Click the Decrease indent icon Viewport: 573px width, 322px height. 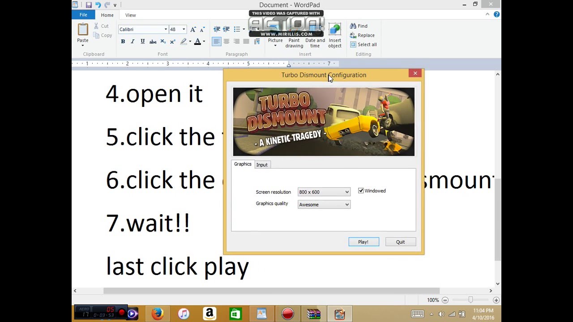pos(217,30)
